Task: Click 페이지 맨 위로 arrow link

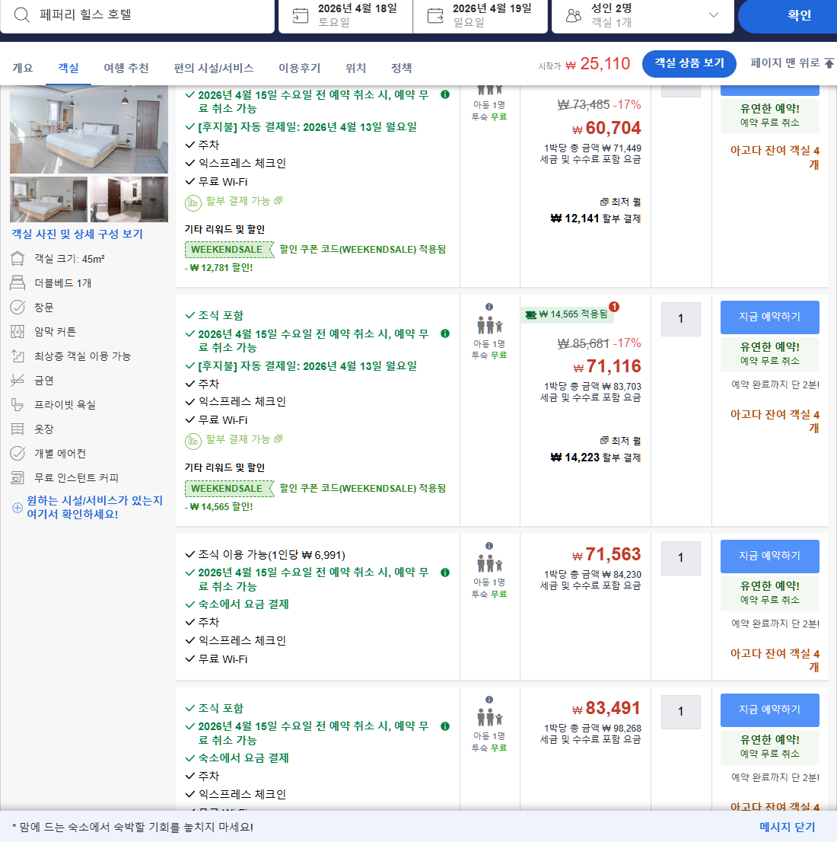Action: coord(792,63)
